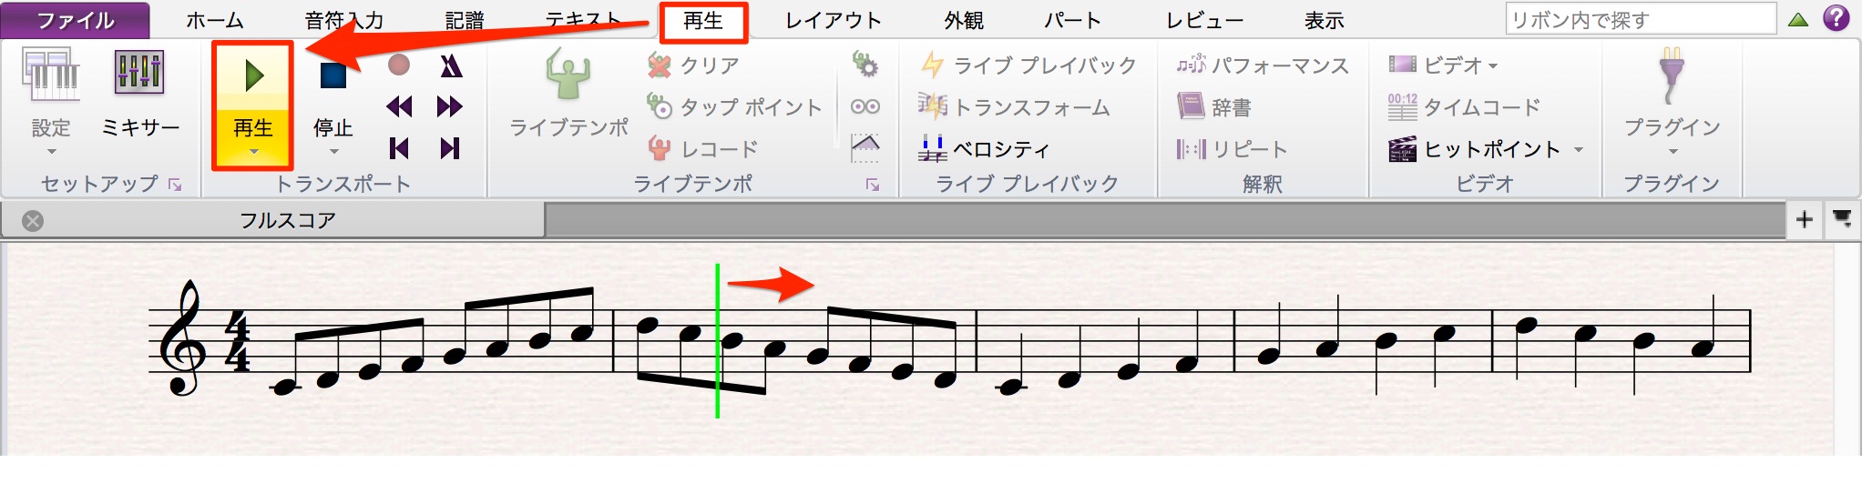
Task: Click タイムコード in the video group
Action: 1463,107
